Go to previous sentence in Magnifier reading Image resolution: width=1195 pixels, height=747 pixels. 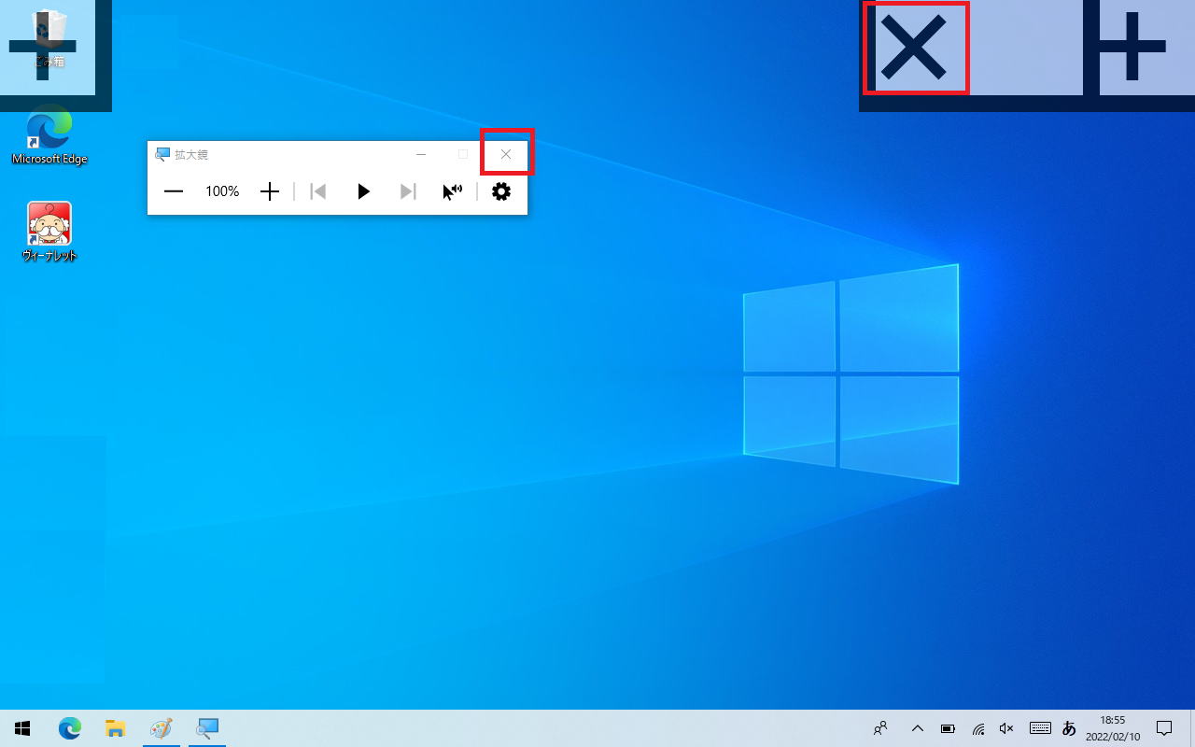[318, 191]
